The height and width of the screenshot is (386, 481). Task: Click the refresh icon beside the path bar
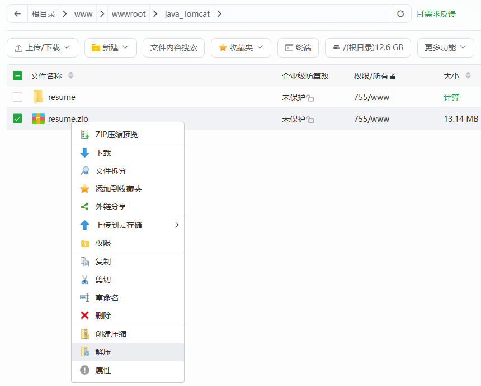click(401, 13)
